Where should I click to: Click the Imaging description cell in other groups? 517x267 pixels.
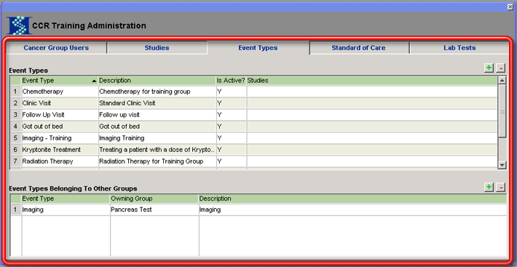click(x=353, y=210)
